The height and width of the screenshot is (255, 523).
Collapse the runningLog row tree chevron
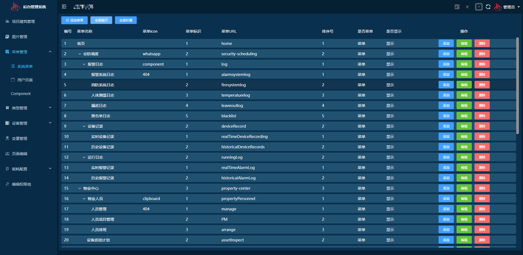pos(84,157)
